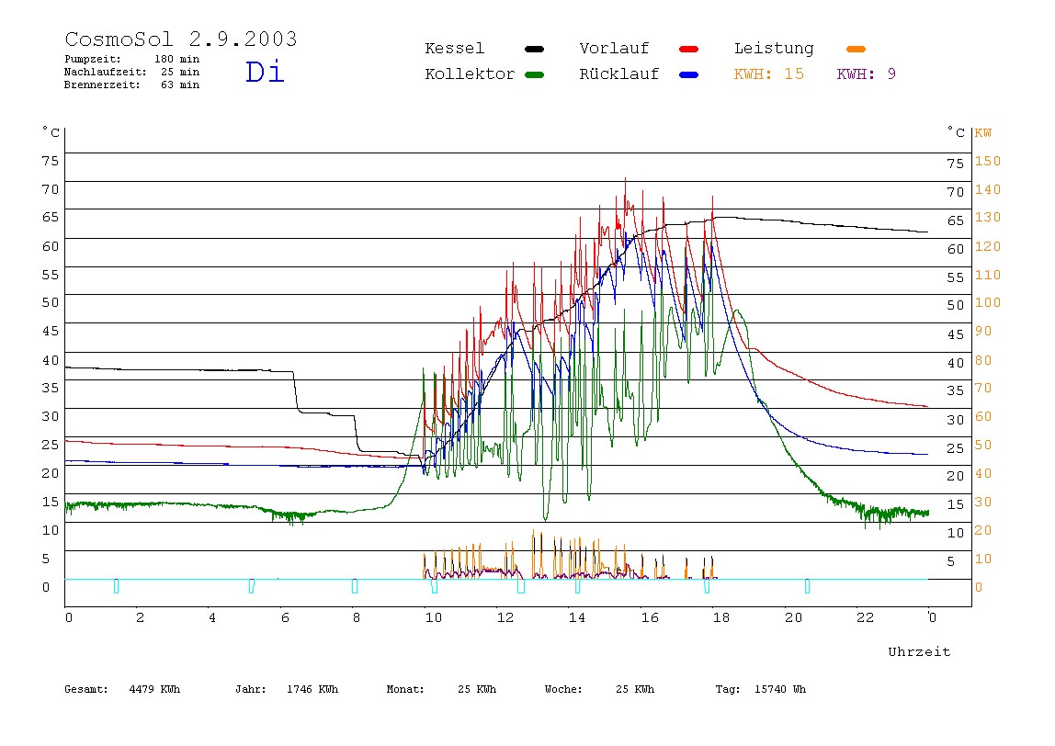Select the "Vorlauf" legend label
This screenshot has width=1055, height=746.
(x=614, y=49)
